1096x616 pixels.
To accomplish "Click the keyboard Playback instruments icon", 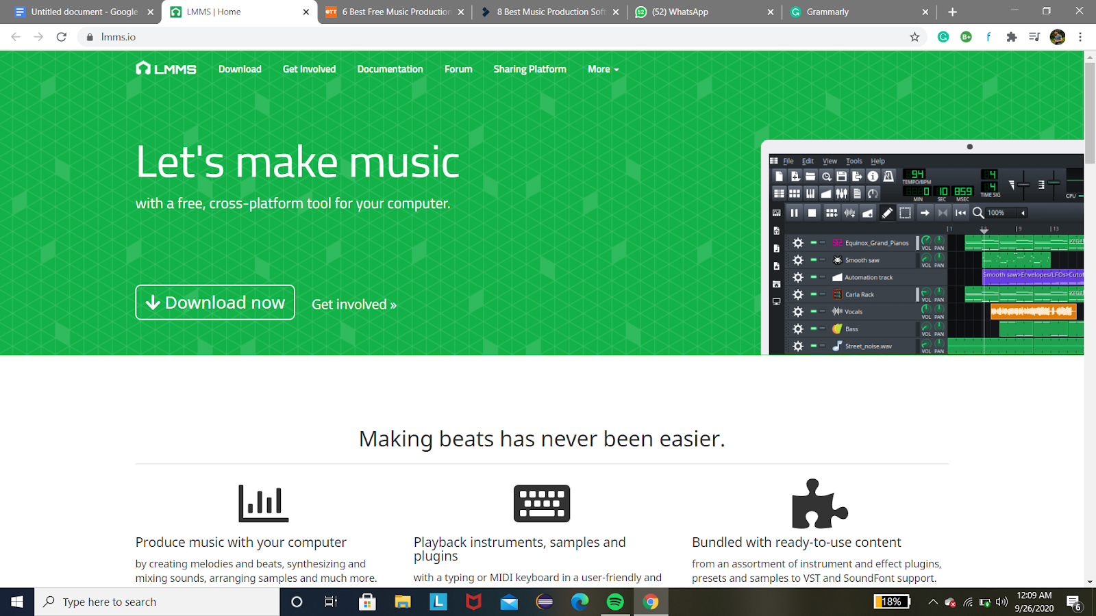I will click(542, 503).
